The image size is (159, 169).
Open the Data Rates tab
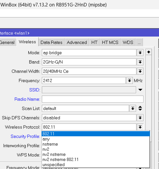51,42
